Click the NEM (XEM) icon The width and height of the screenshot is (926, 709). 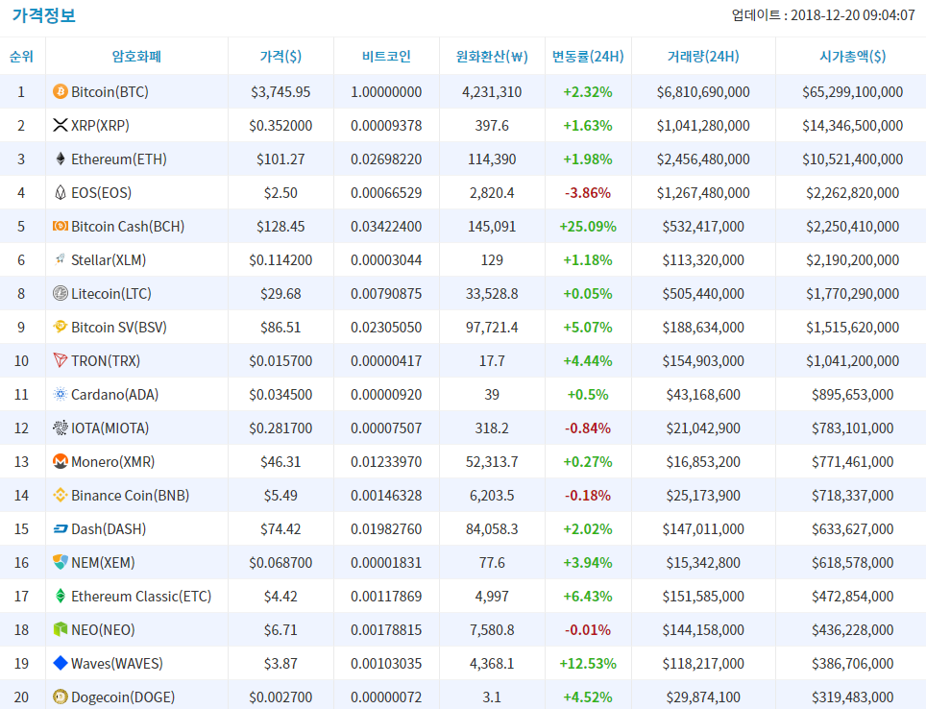point(61,562)
